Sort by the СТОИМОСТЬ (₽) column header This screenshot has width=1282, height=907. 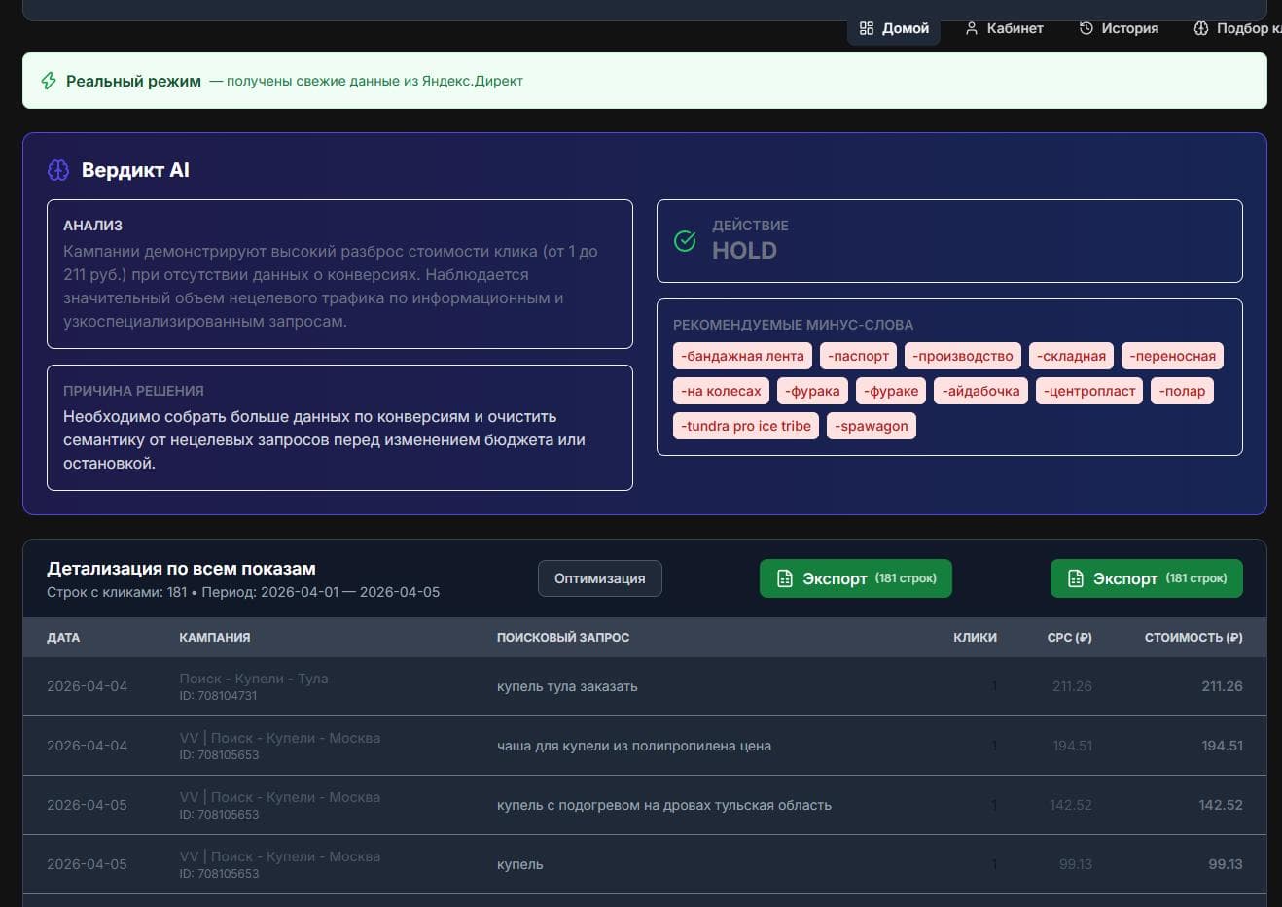[1193, 638]
